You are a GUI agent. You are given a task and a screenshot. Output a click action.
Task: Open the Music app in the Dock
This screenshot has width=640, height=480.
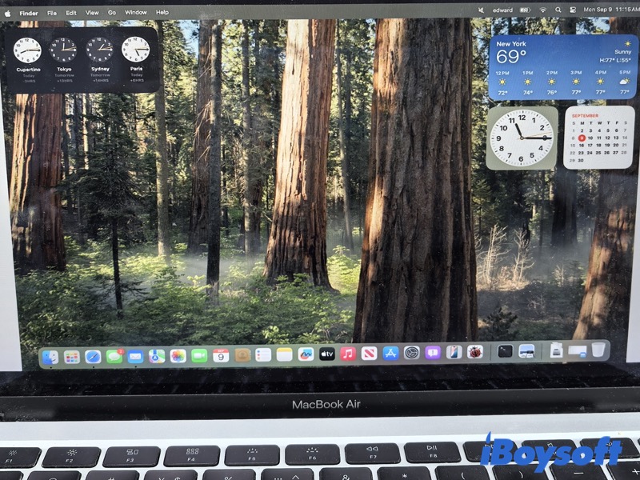(348, 354)
